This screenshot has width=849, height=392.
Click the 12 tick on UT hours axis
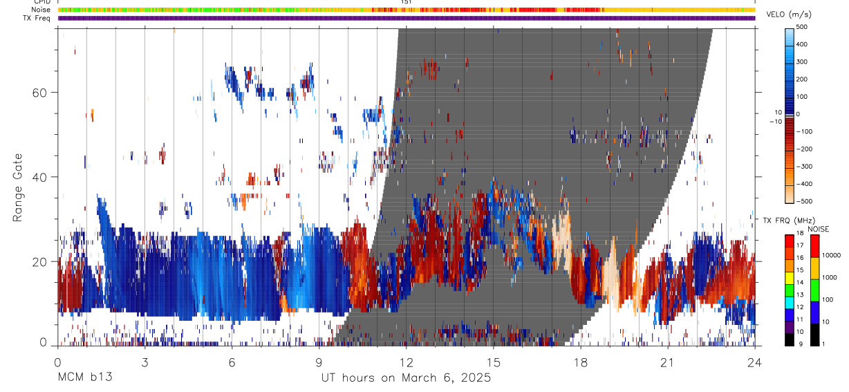(x=407, y=362)
